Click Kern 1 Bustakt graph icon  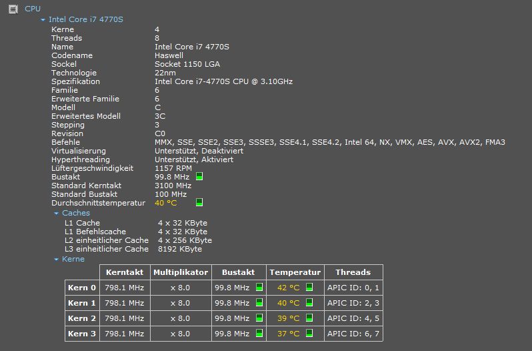259,302
